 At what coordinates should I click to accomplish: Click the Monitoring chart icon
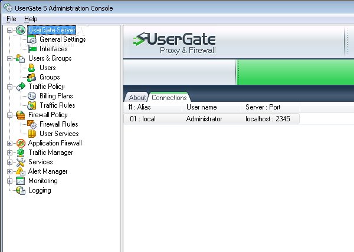(20, 181)
